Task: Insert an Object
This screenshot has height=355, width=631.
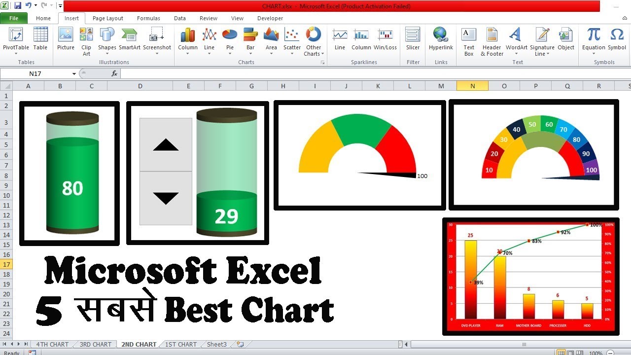Action: pyautogui.click(x=566, y=39)
